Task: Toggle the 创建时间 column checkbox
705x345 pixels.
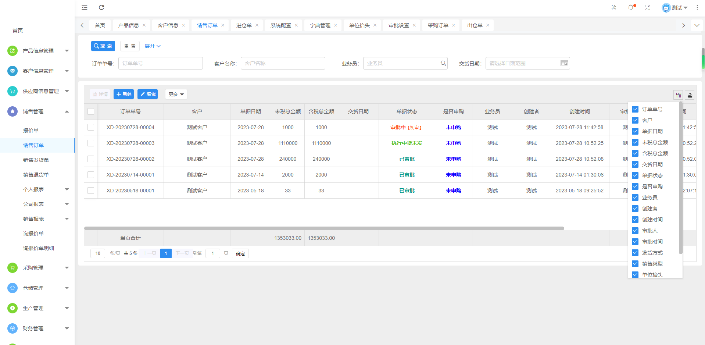Action: click(635, 220)
